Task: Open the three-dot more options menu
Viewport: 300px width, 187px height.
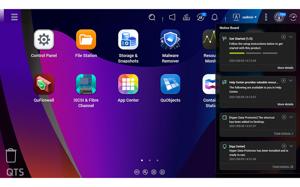Action: 266,17
